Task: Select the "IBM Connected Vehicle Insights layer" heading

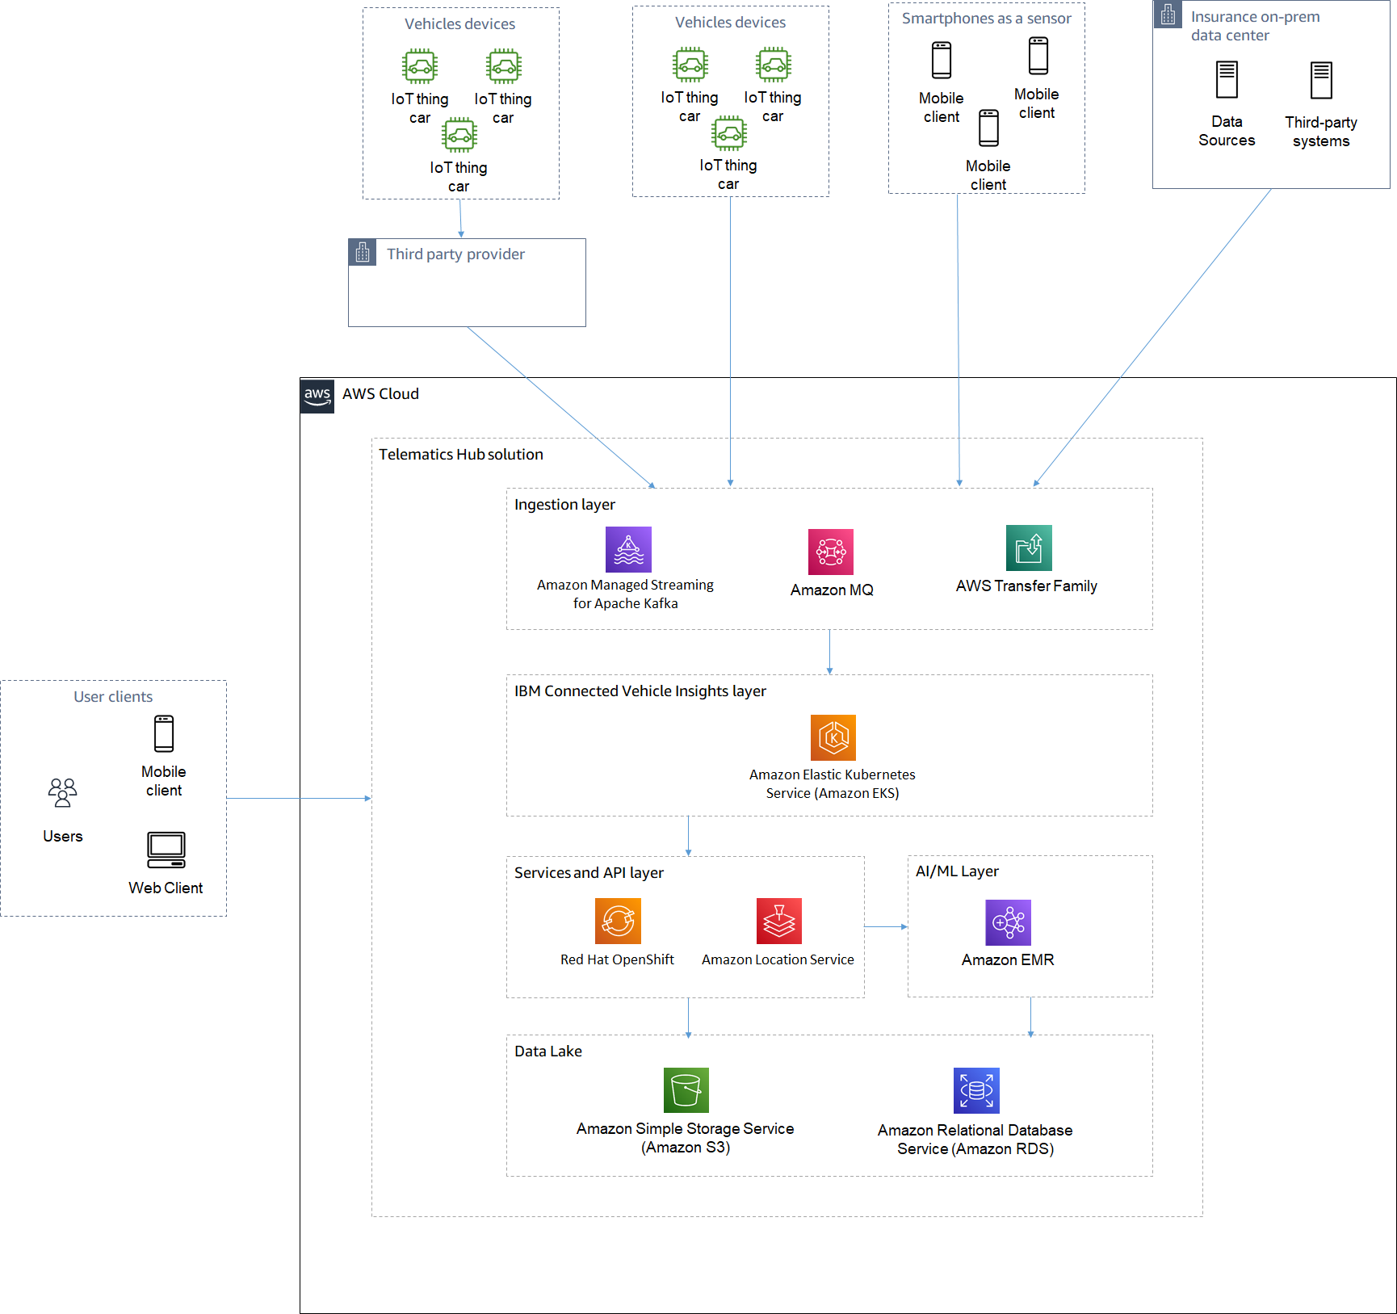Action: (x=640, y=691)
